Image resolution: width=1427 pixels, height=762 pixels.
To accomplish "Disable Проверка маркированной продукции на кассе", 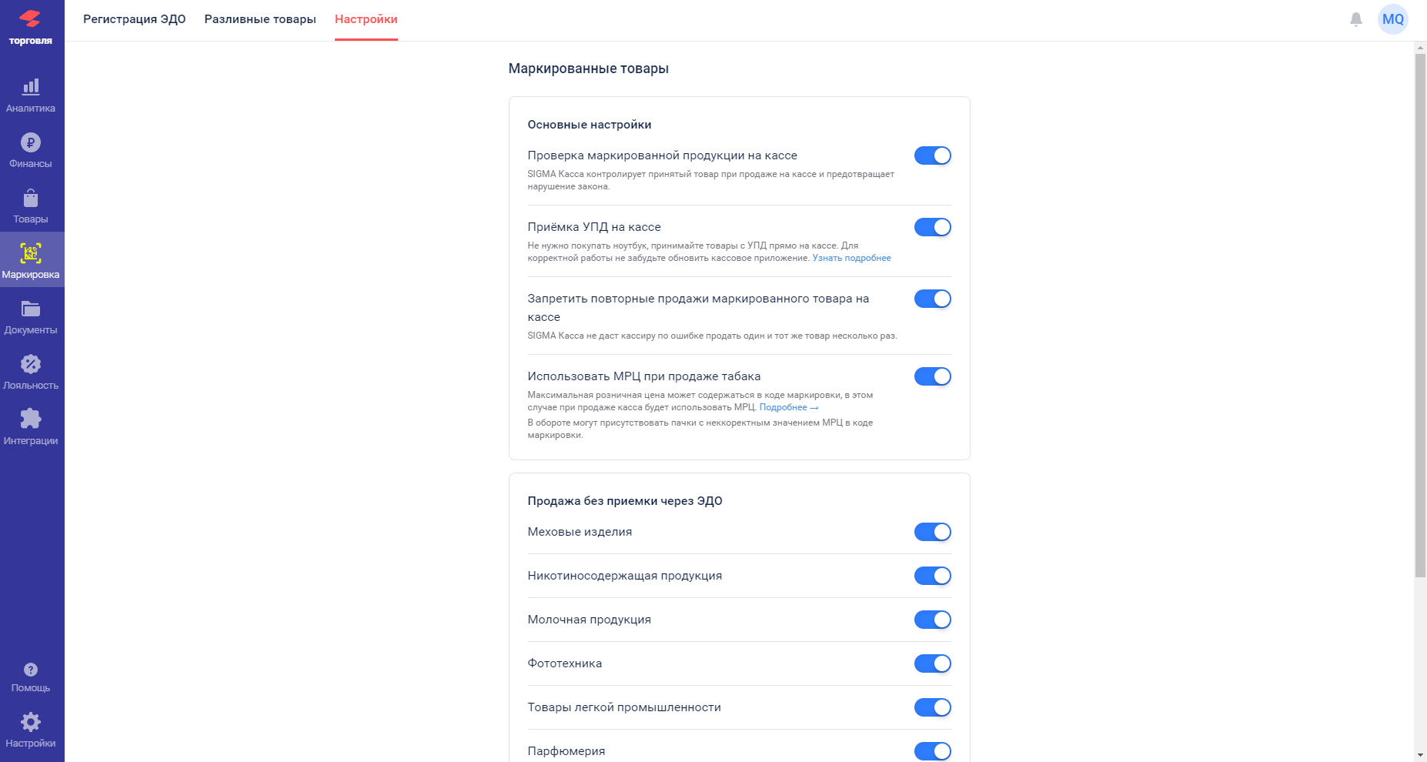I will point(932,155).
